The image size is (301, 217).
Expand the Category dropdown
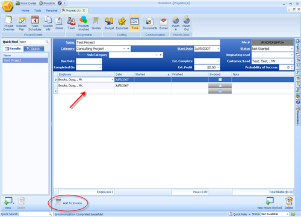pyautogui.click(x=124, y=49)
